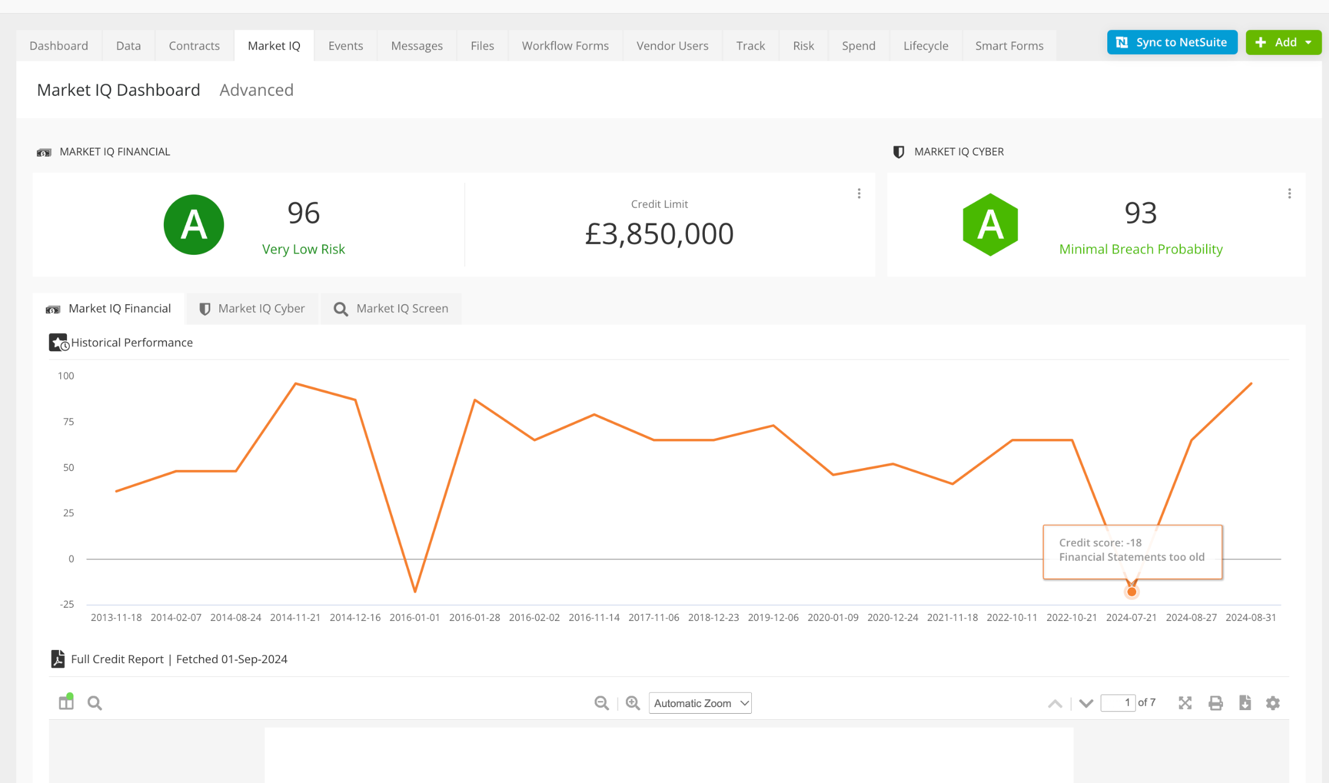Click the PDF page number field

click(1118, 703)
